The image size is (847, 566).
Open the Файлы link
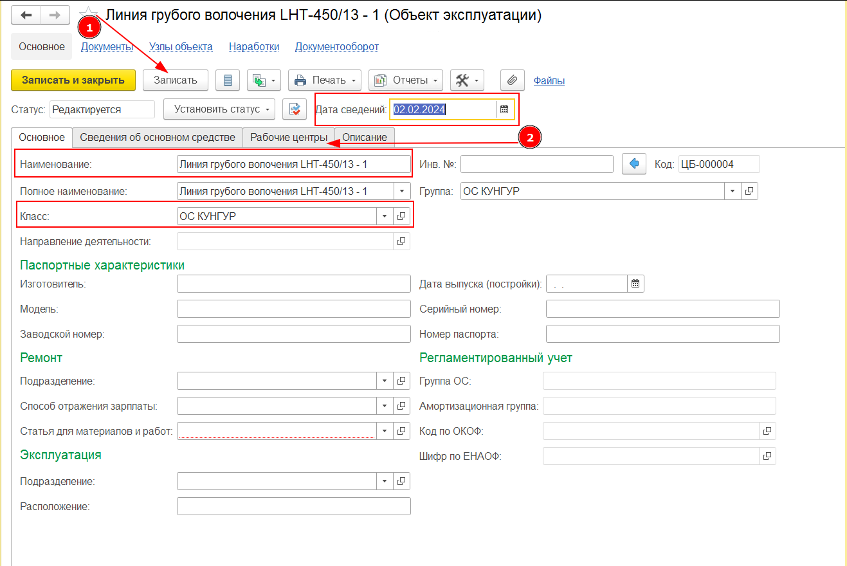pyautogui.click(x=549, y=80)
